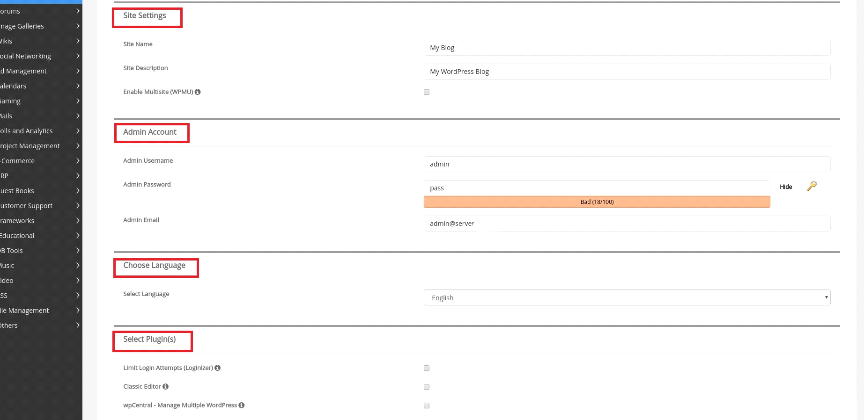Click the Site Name input field
864x420 pixels.
pos(627,48)
